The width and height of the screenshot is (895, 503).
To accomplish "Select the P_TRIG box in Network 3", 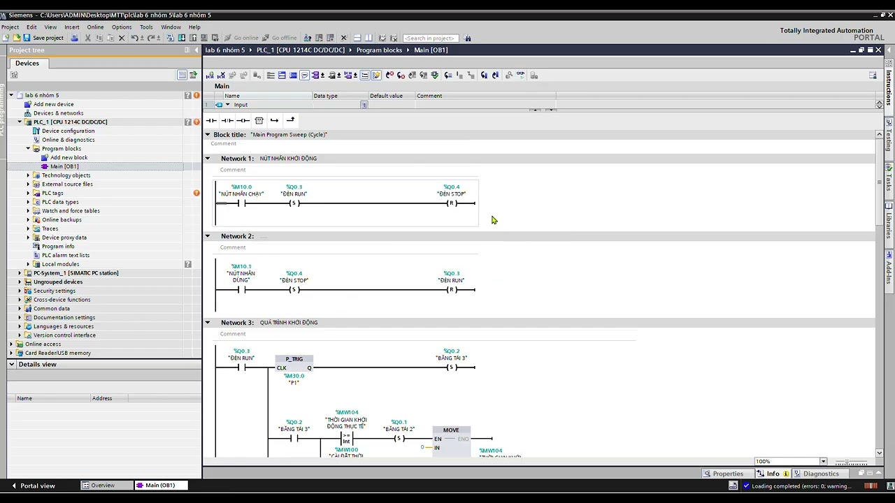I will click(x=294, y=363).
